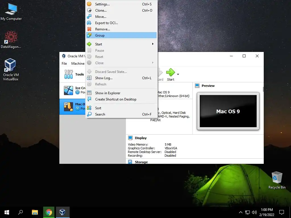Select Move... menu entry
Image resolution: width=291 pixels, height=218 pixels.
(x=121, y=17)
